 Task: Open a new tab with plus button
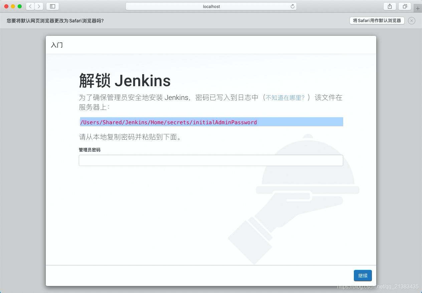point(418,8)
